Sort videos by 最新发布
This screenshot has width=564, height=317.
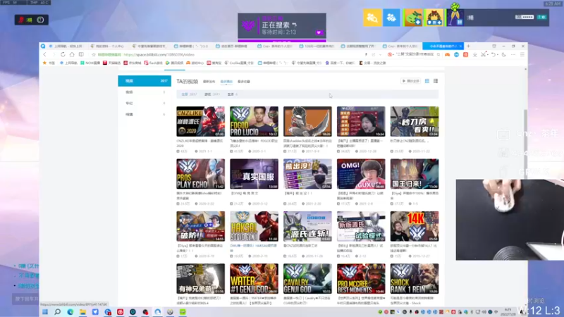click(x=209, y=82)
